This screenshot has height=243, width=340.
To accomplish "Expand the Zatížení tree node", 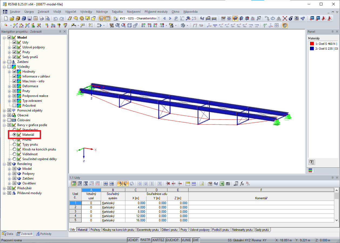I will point(4,62).
